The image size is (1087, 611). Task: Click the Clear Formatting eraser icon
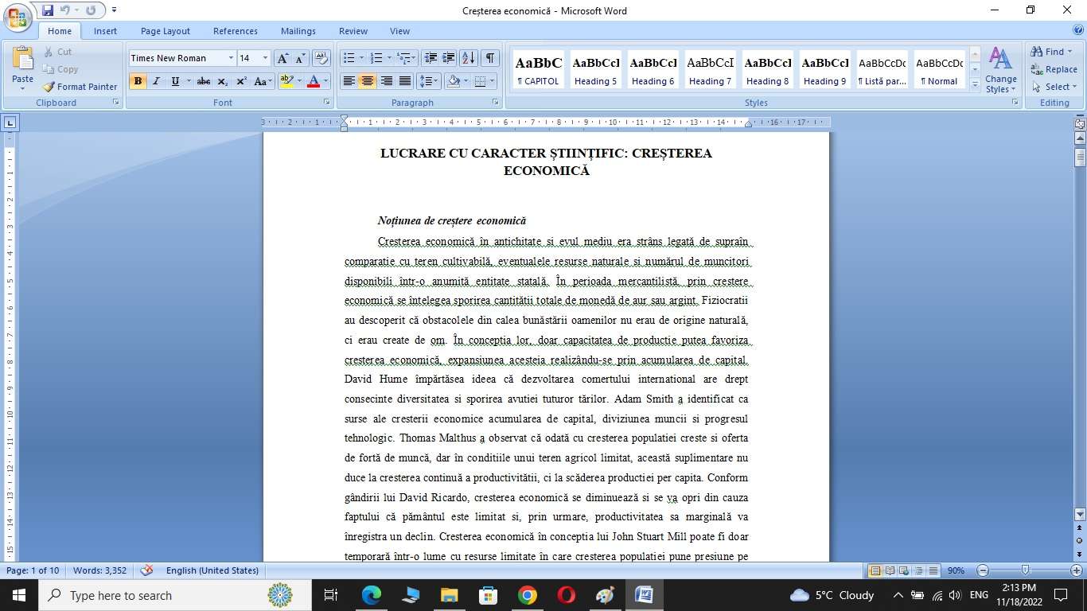click(321, 58)
